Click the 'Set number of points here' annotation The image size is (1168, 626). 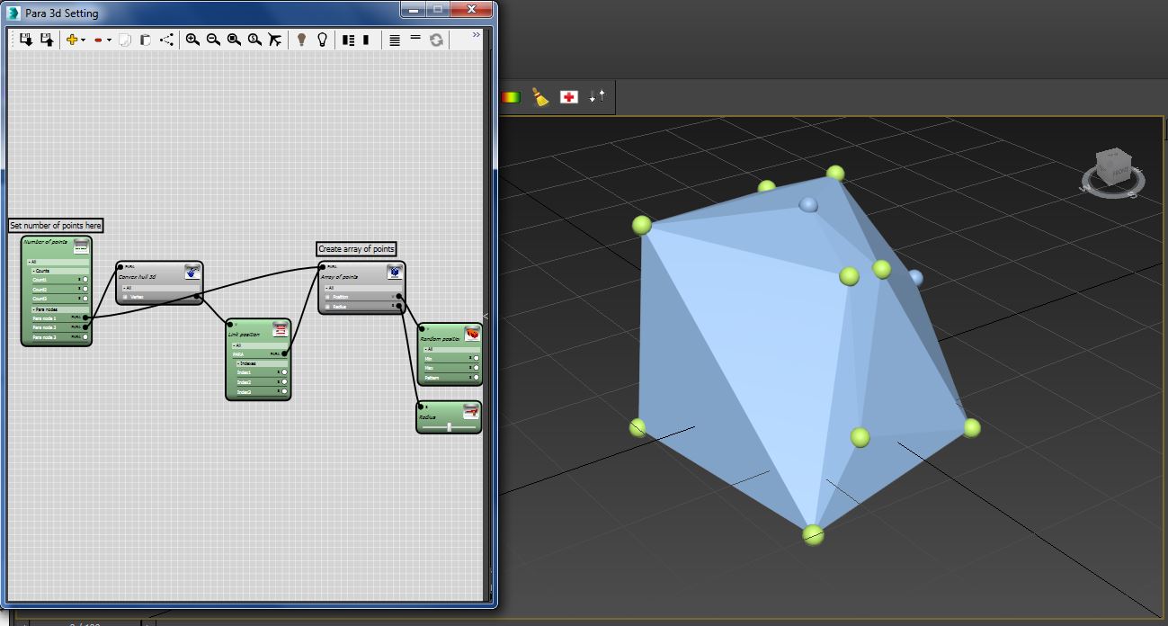tap(56, 225)
